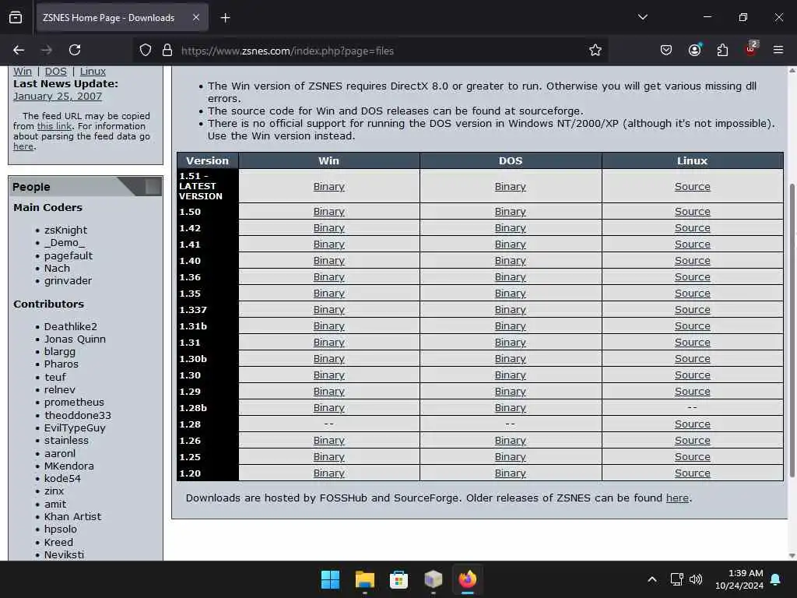
Task: Select the 'Deathlike2' contributor name
Action: (71, 326)
